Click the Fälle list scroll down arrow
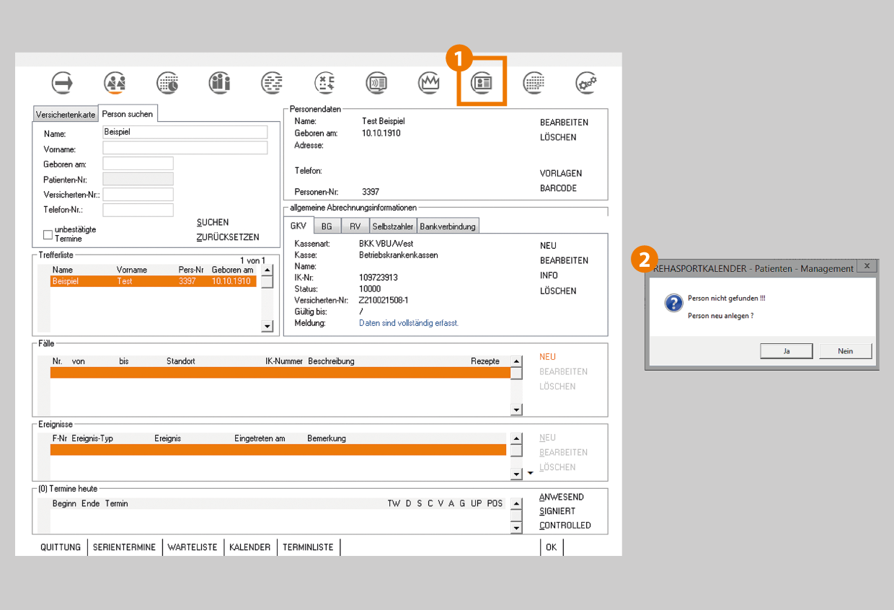This screenshot has width=894, height=610. coord(516,410)
